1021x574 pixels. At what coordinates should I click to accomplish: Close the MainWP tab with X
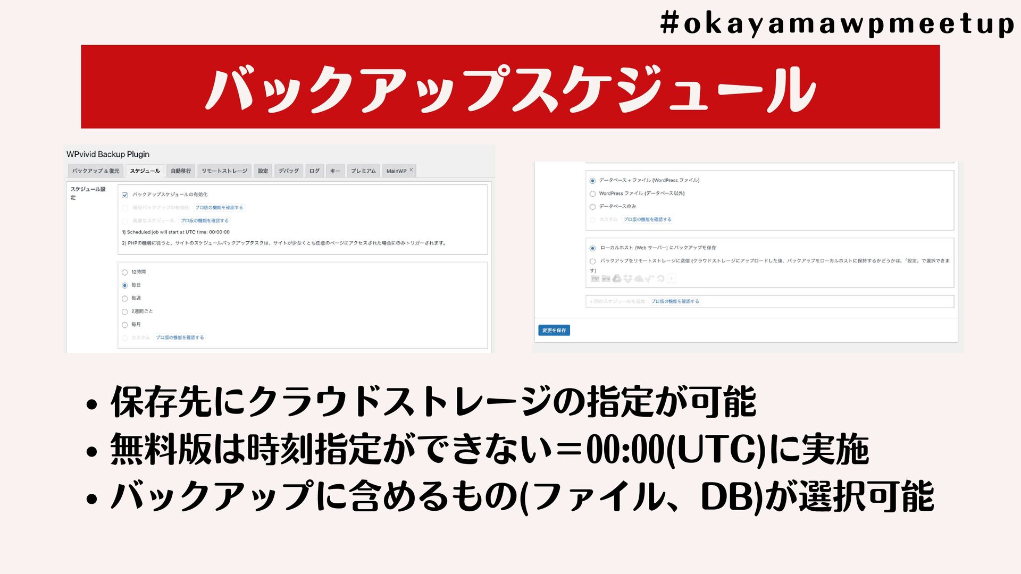(x=411, y=170)
